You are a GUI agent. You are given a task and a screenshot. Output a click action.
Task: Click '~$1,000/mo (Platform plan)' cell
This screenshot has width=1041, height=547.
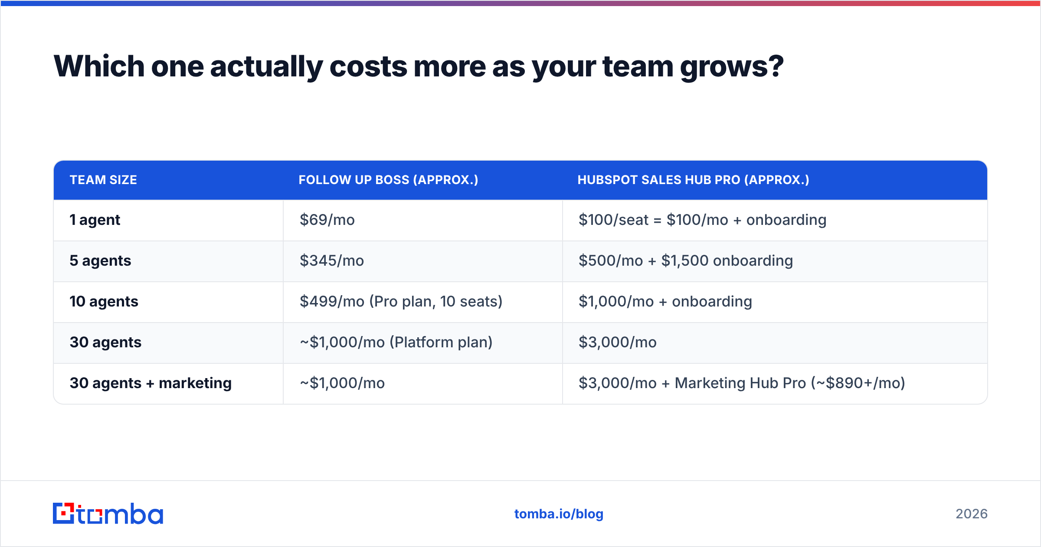(396, 342)
